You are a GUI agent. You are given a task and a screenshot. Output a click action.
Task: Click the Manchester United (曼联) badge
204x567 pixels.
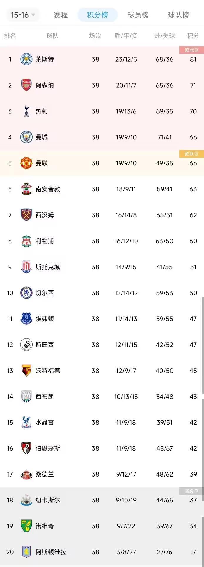26,163
